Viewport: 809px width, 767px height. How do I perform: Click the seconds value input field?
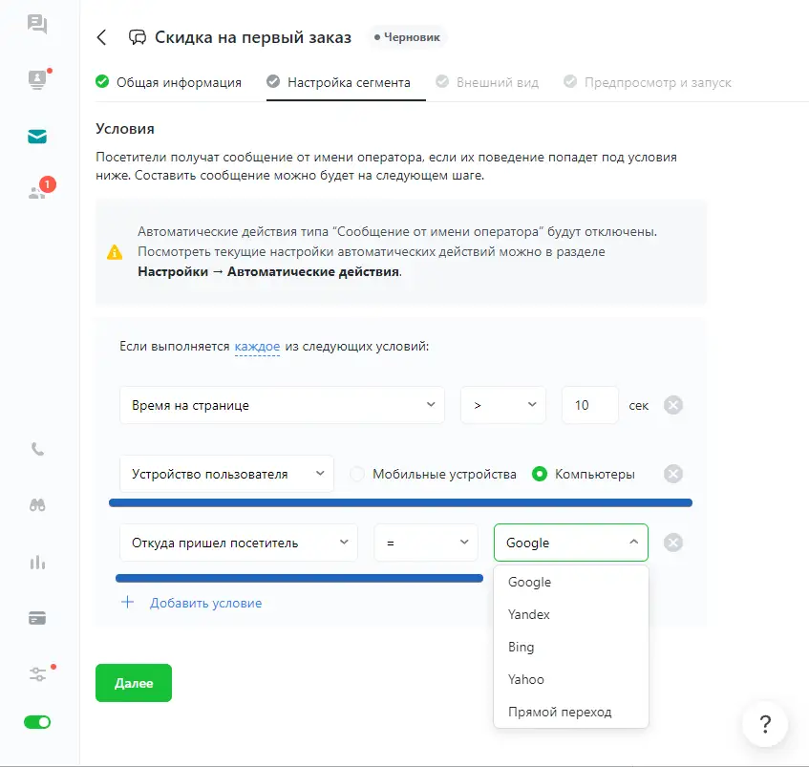pyautogui.click(x=589, y=405)
